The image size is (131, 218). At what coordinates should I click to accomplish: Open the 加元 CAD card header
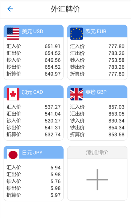(x=34, y=92)
